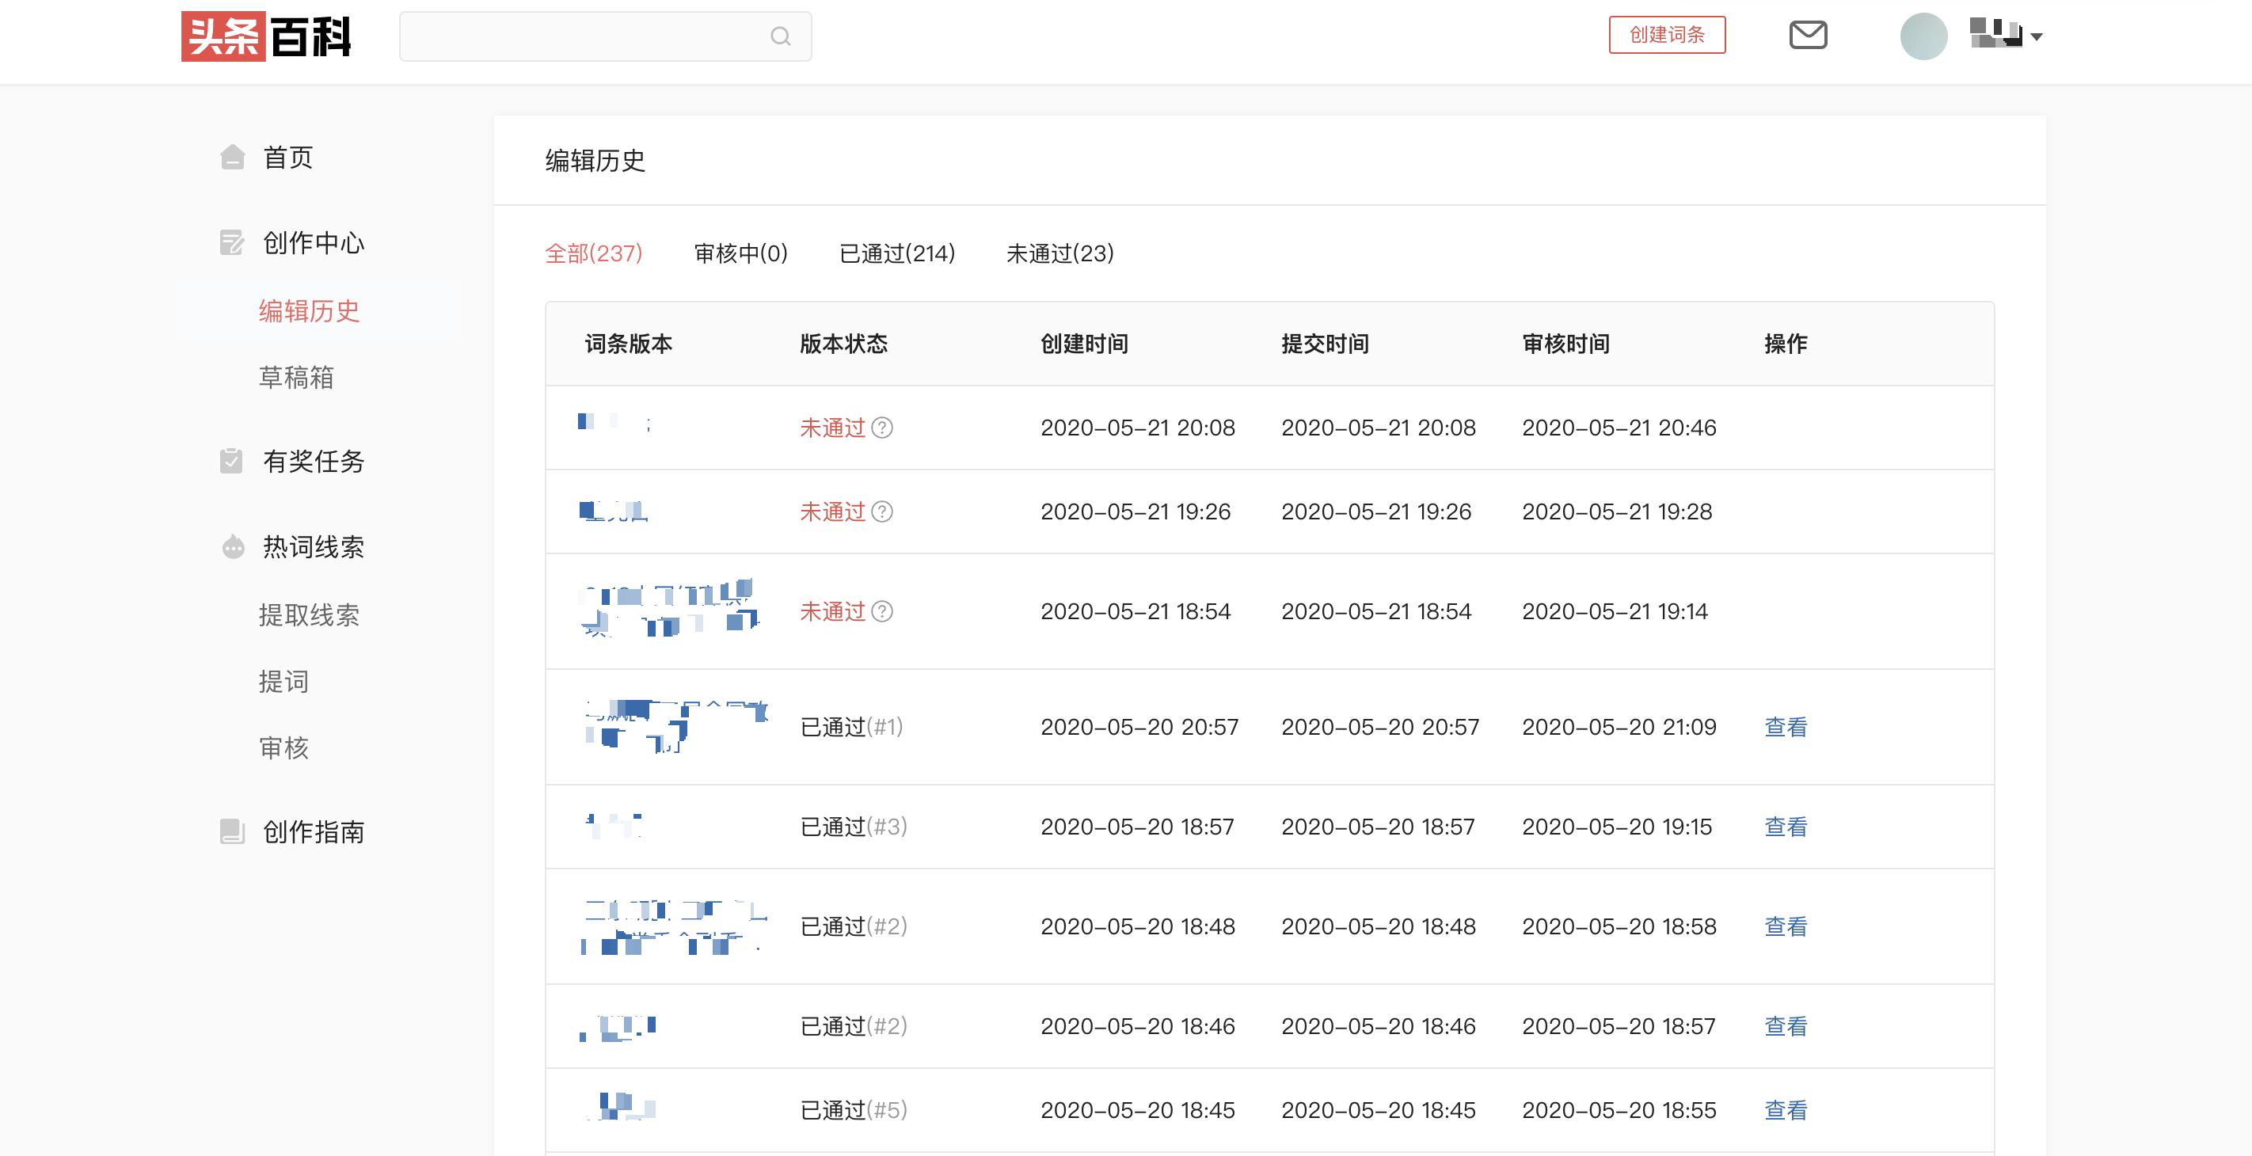Click the 热词线索 bulb icon
The image size is (2252, 1156).
(232, 546)
